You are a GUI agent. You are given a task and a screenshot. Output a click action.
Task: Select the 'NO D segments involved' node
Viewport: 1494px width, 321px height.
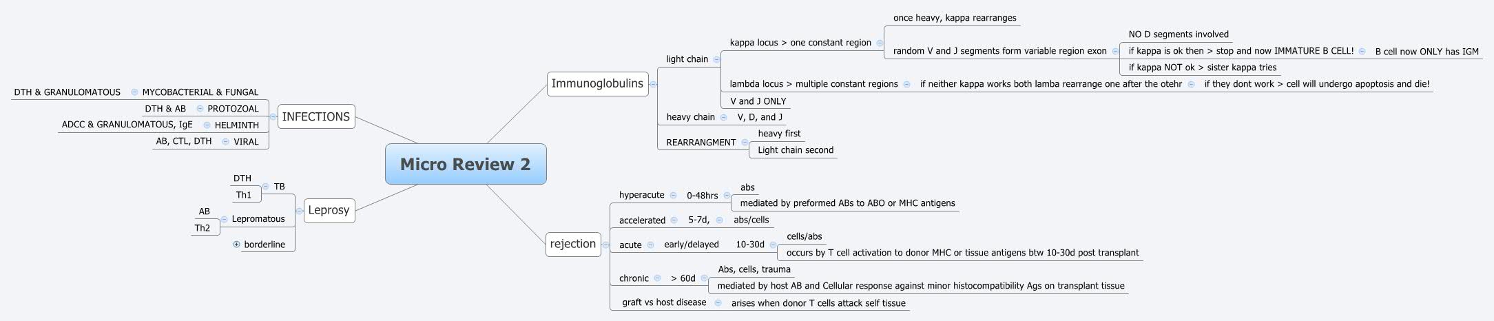pos(1178,34)
